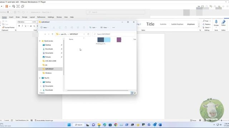Click Replace in Word Editing group
Viewport: 229px width, 128px height.
[206, 24]
